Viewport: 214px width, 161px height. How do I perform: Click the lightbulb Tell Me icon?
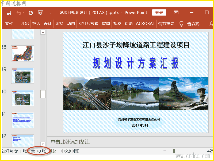[x=181, y=24]
